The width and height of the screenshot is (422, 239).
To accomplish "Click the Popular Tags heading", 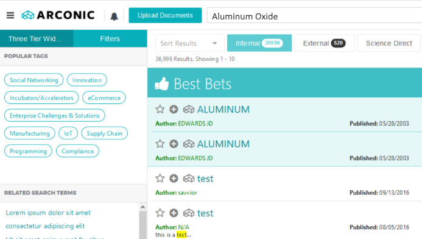I will coord(26,56).
